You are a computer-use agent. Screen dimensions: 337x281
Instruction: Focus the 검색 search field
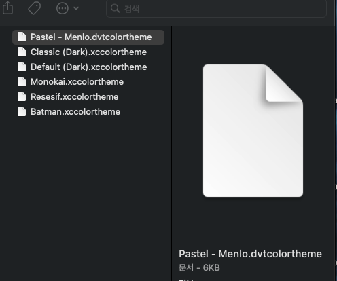216,9
